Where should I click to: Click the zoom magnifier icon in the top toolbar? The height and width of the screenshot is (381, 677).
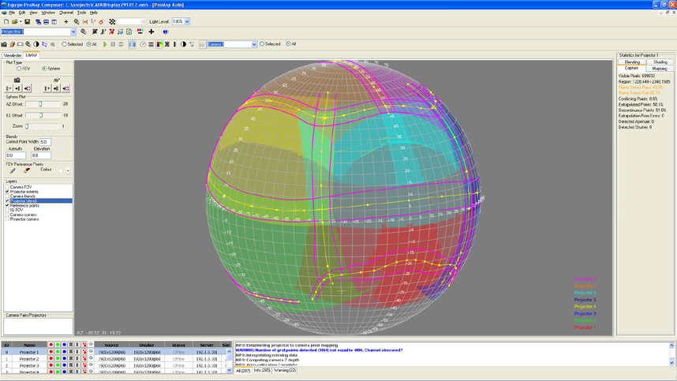coord(77,22)
